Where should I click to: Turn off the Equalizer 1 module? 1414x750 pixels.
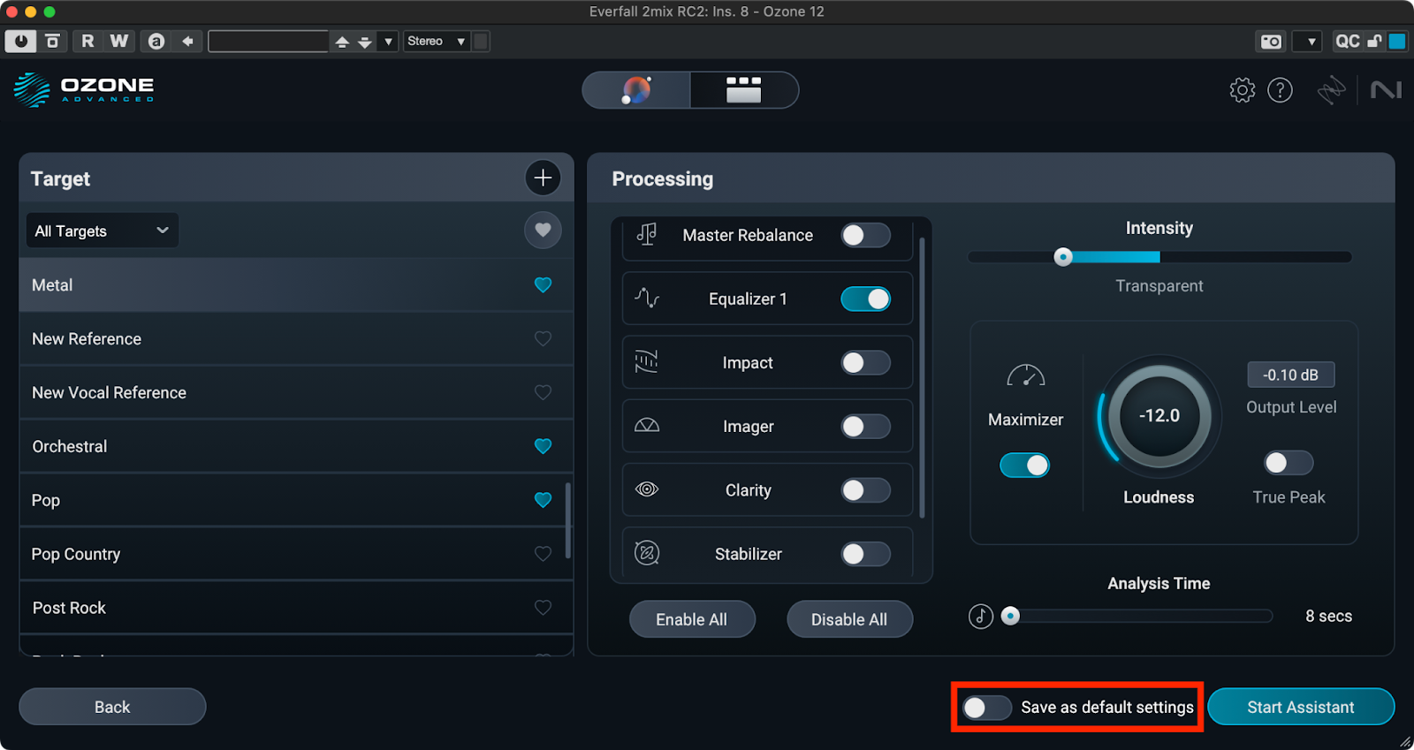[x=865, y=299]
